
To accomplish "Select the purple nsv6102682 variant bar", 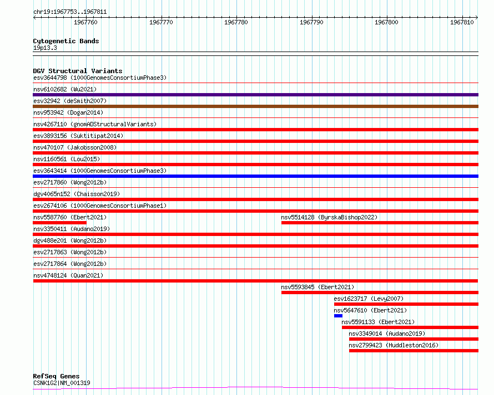I will 255,95.
